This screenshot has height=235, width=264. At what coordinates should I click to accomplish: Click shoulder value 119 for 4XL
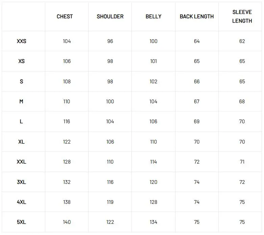point(110,202)
